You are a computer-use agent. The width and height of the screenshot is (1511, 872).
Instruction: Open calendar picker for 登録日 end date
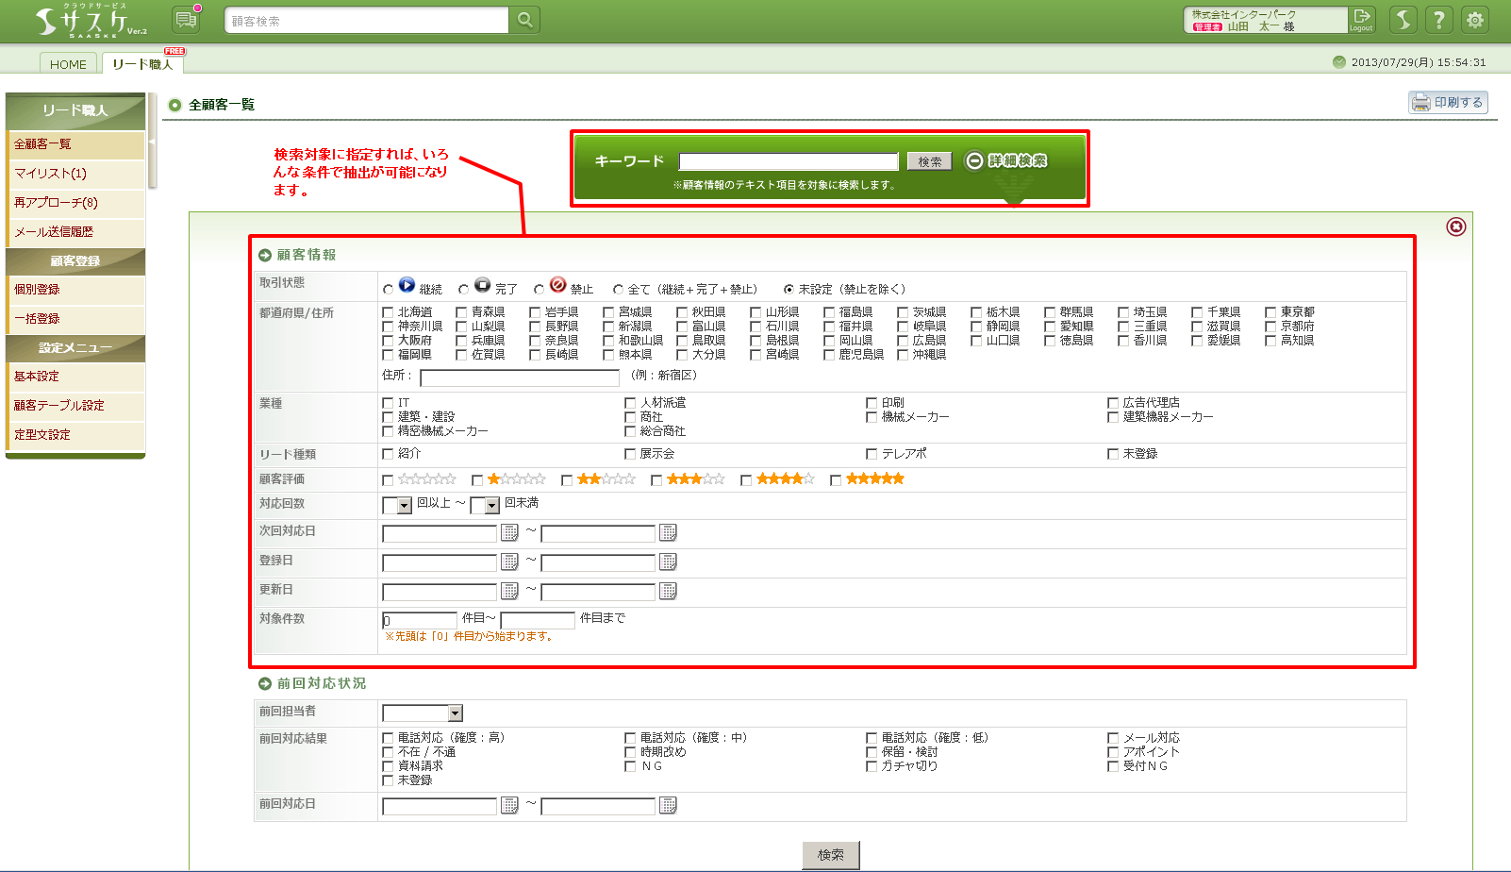[668, 562]
